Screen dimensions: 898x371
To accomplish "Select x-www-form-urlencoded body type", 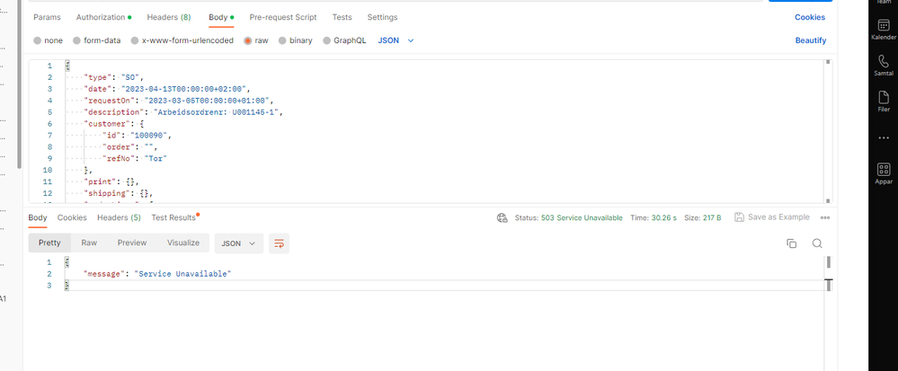I will 182,40.
